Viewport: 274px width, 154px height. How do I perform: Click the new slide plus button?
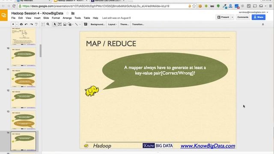coord(13,24)
